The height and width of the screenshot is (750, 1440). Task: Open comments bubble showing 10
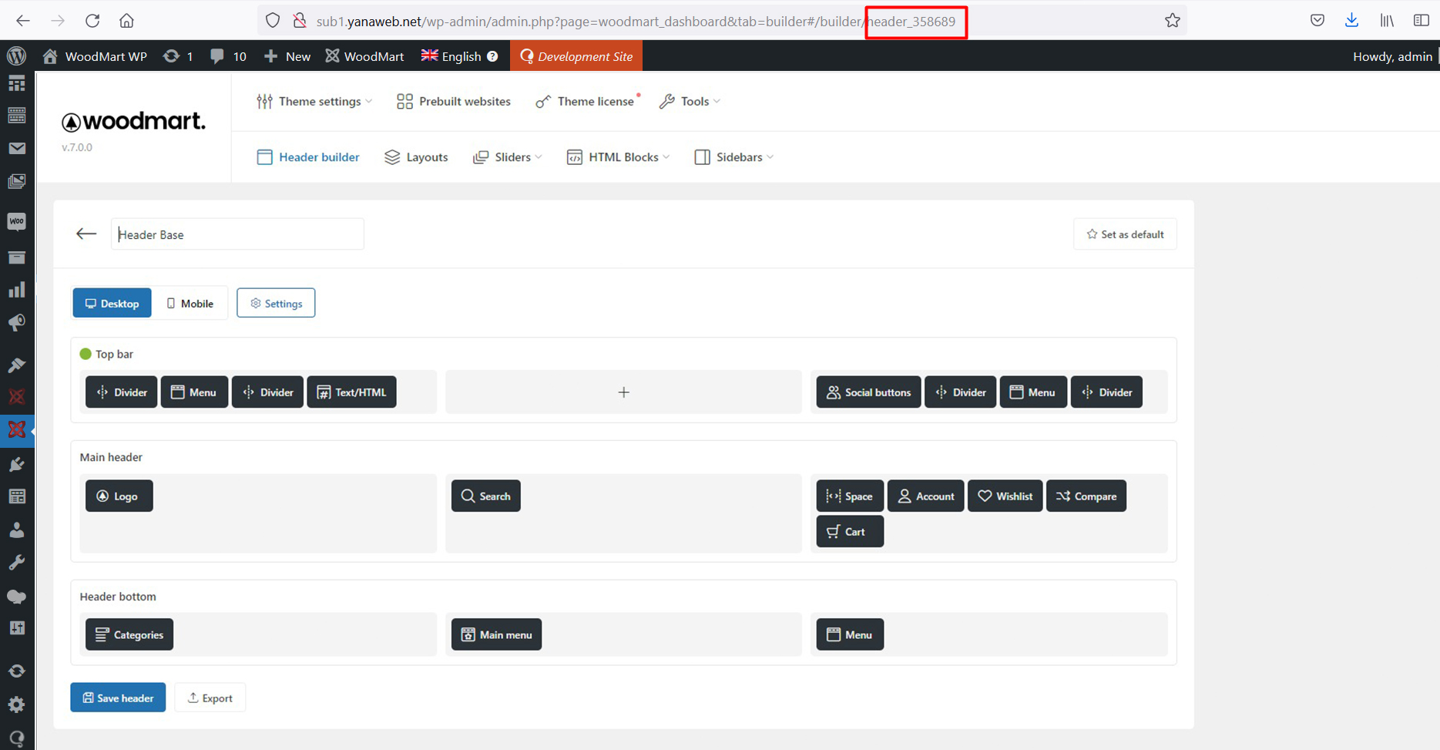[x=228, y=56]
